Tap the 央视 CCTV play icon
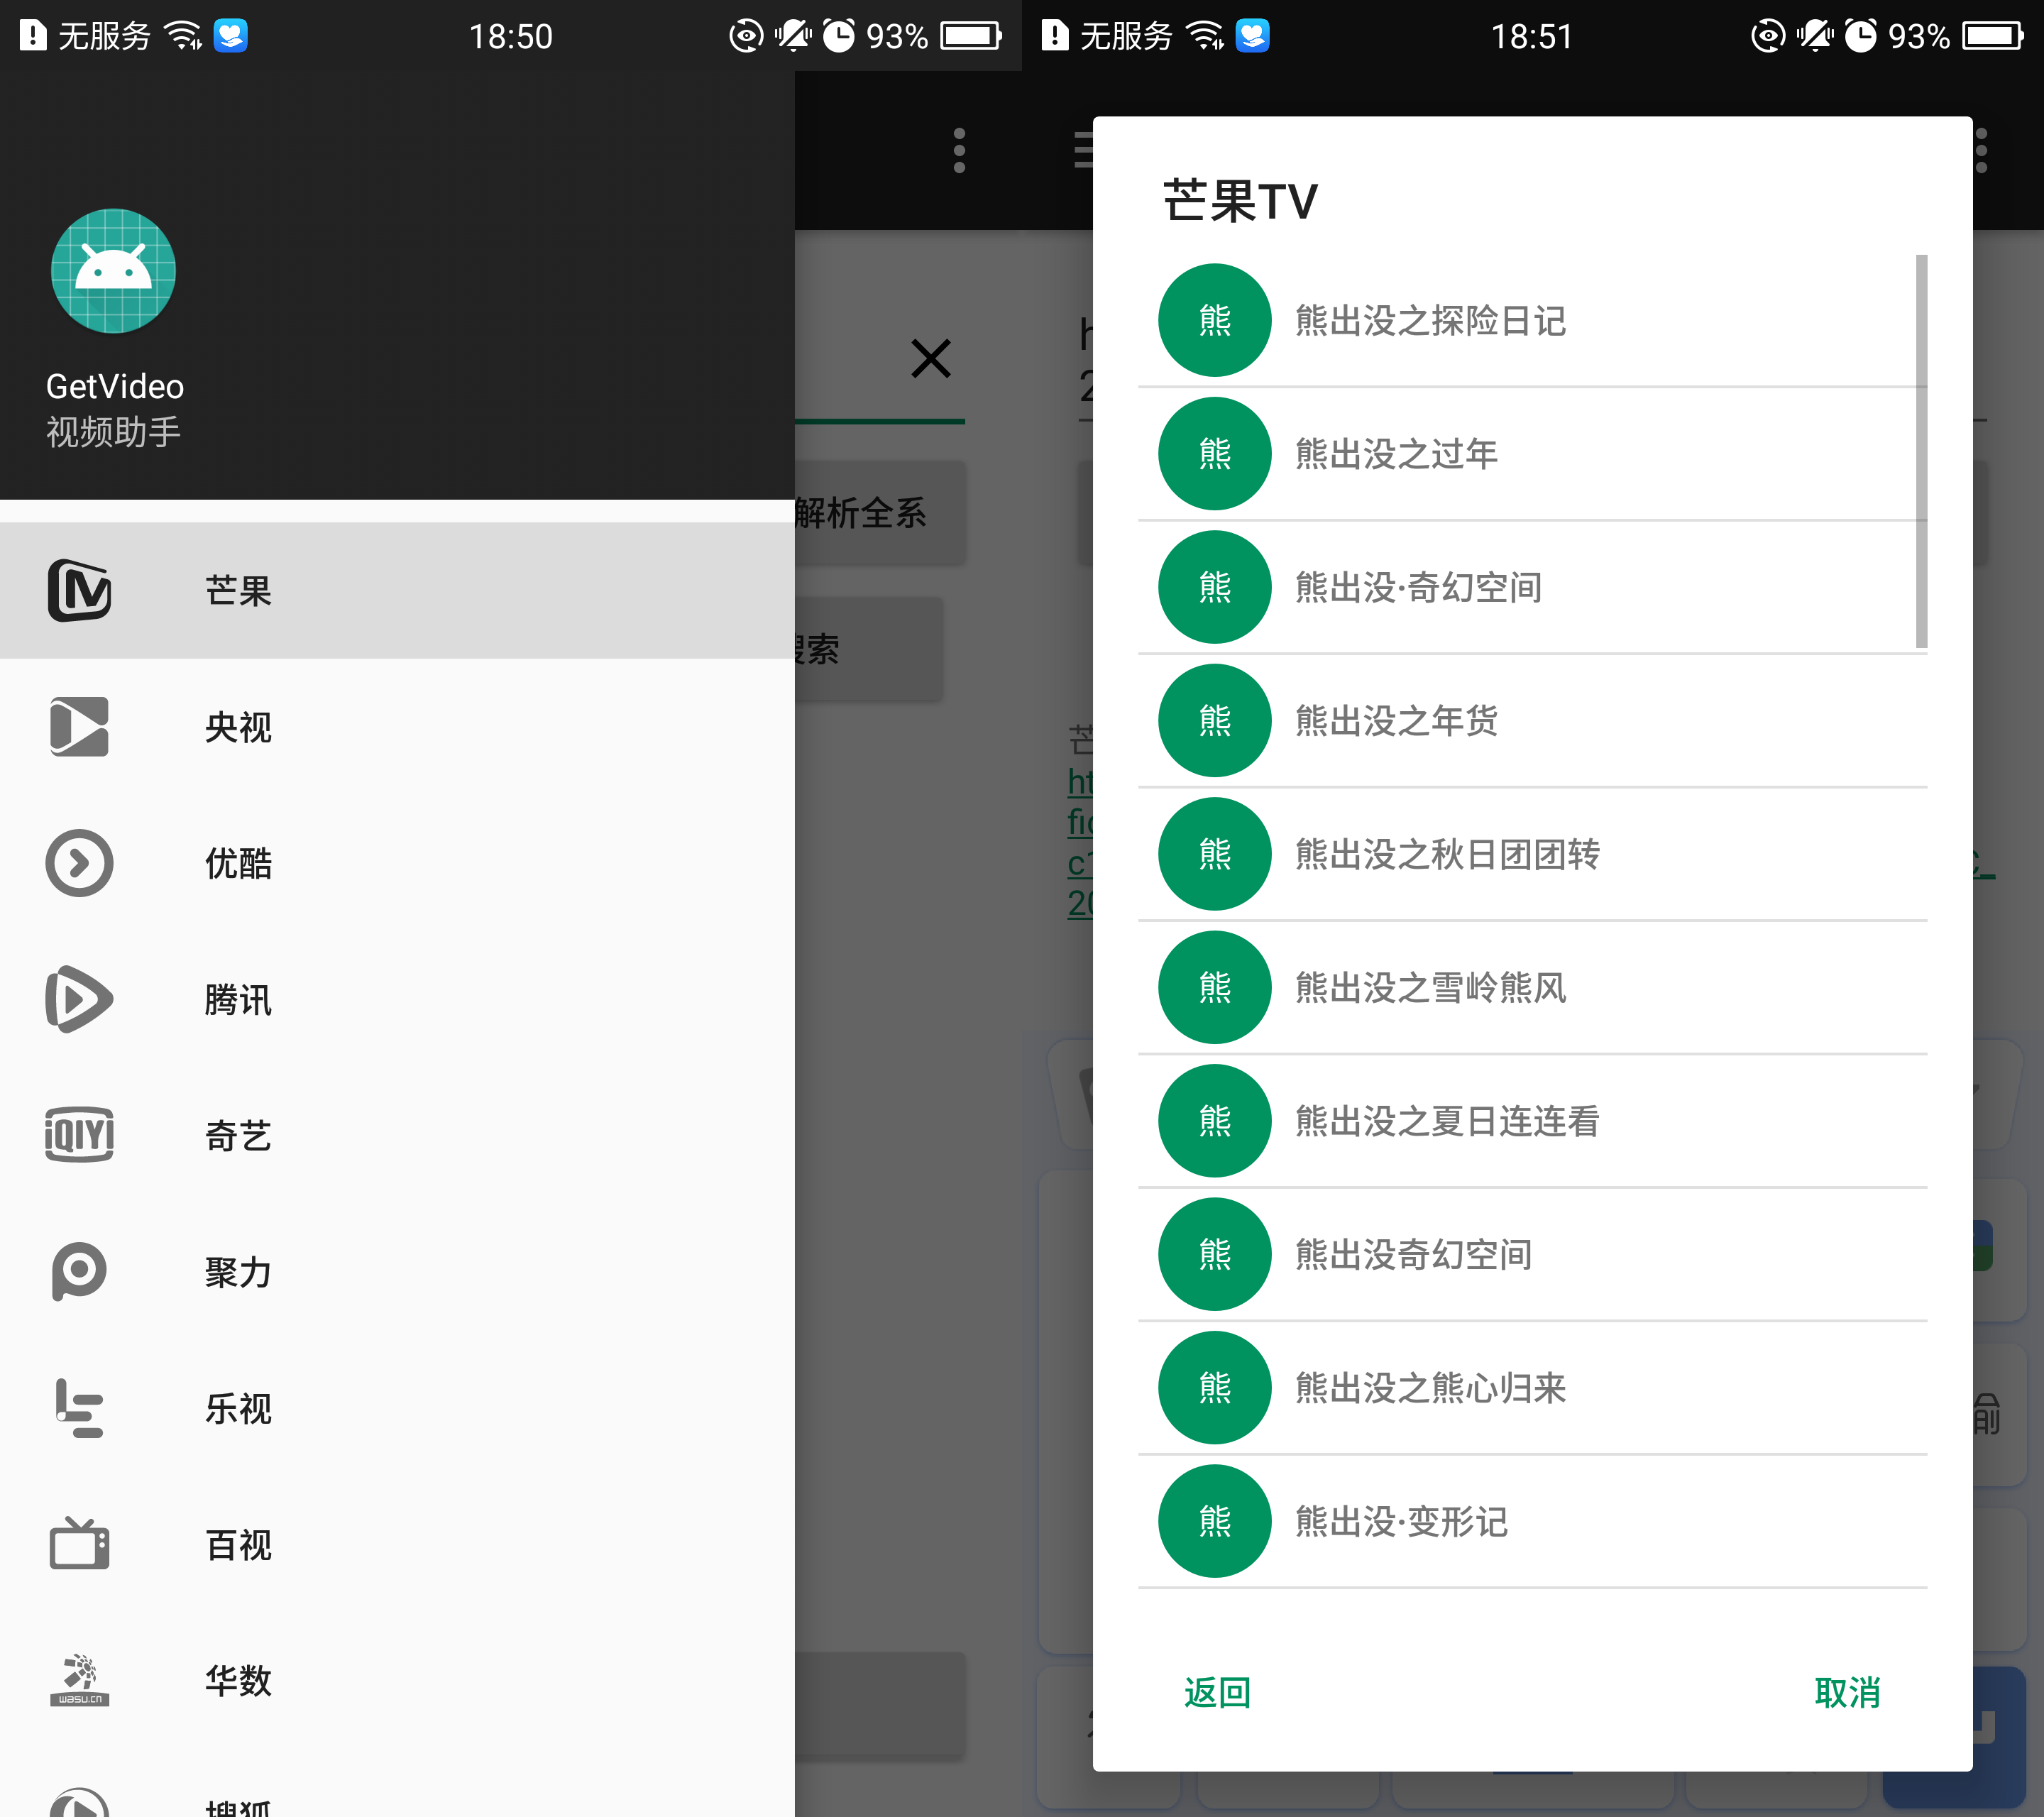The width and height of the screenshot is (2044, 1817). 79,727
